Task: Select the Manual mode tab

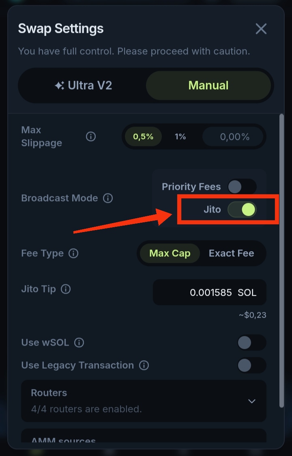Action: point(208,86)
